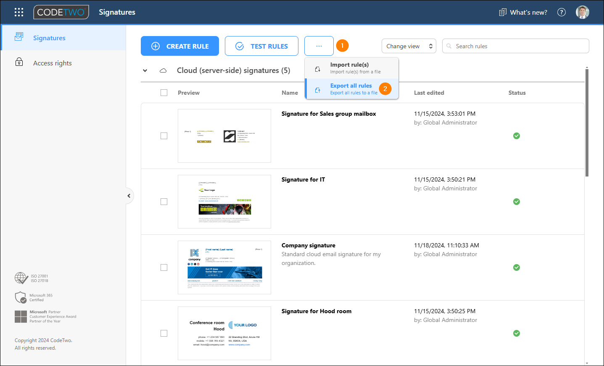This screenshot has height=366, width=604.
Task: Click the Signatures sidebar icon
Action: pos(19,37)
